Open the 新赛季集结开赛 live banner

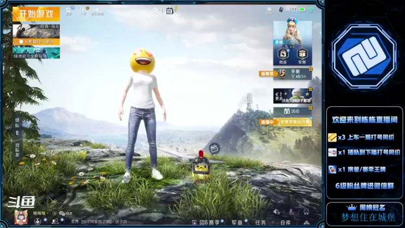pyautogui.click(x=293, y=122)
